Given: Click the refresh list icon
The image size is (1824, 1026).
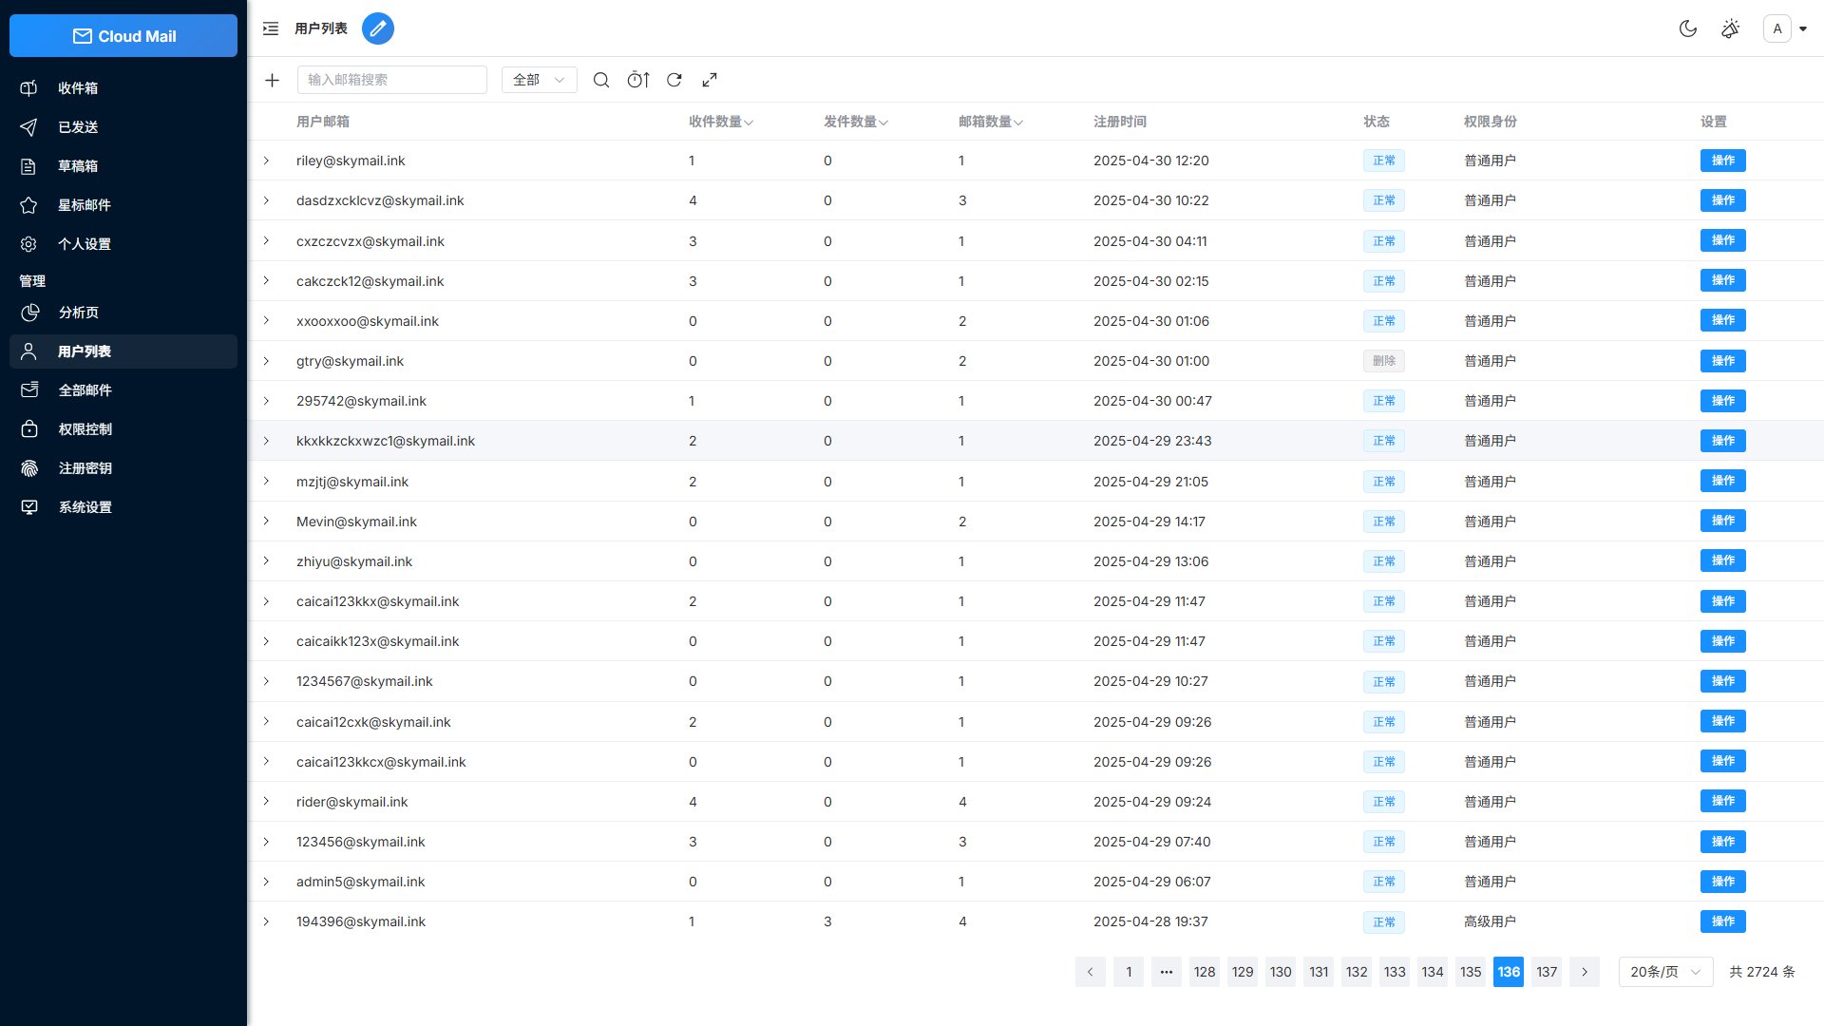Looking at the screenshot, I should pos(674,80).
